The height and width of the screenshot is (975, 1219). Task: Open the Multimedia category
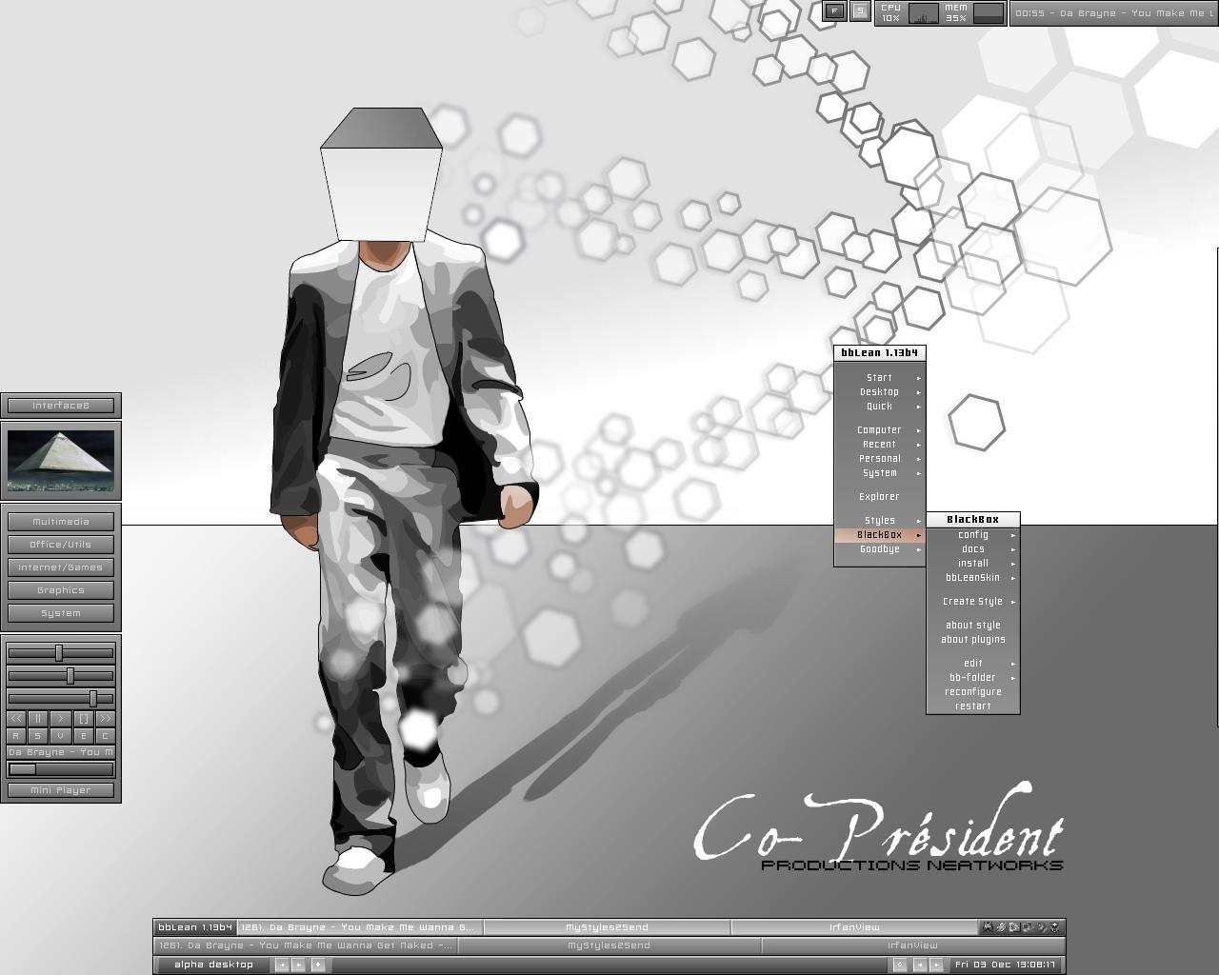click(61, 522)
